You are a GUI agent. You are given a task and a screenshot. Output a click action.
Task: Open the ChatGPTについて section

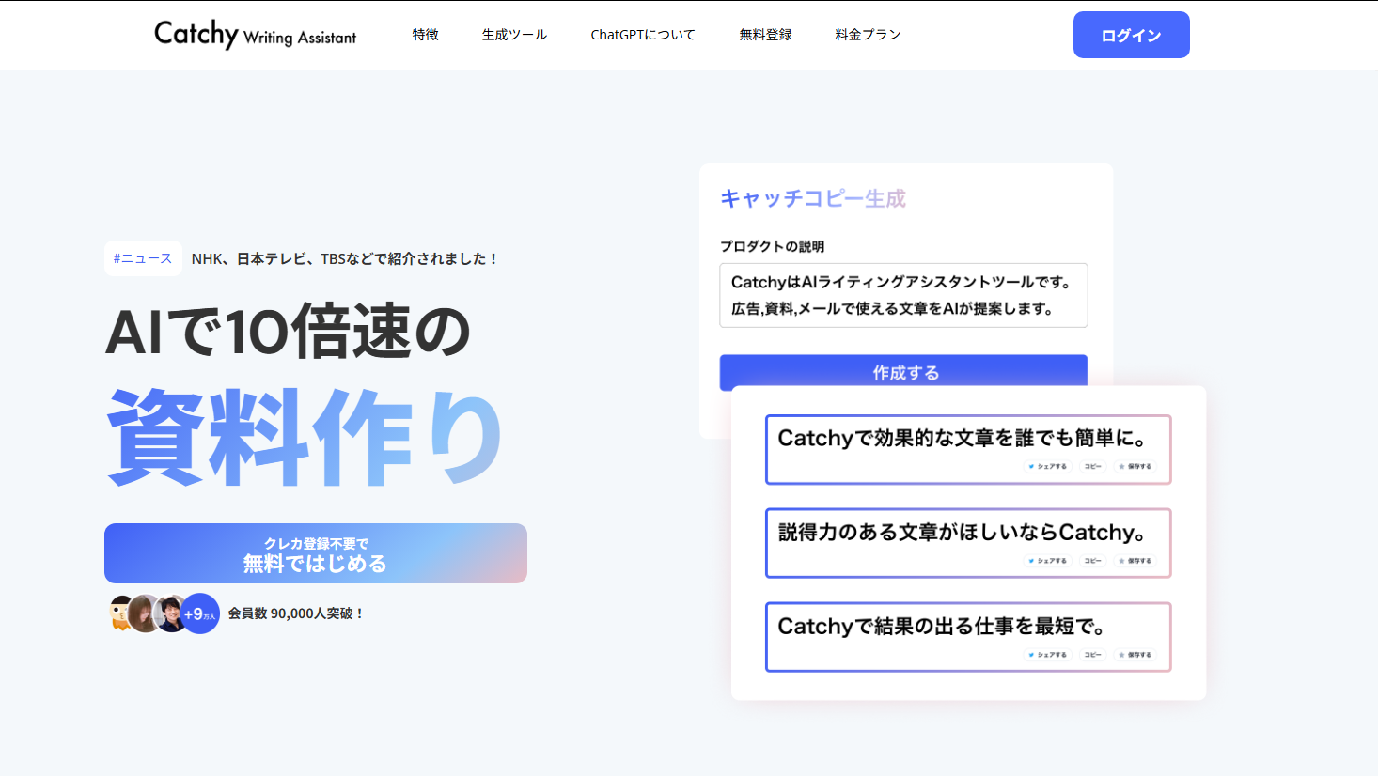point(642,34)
